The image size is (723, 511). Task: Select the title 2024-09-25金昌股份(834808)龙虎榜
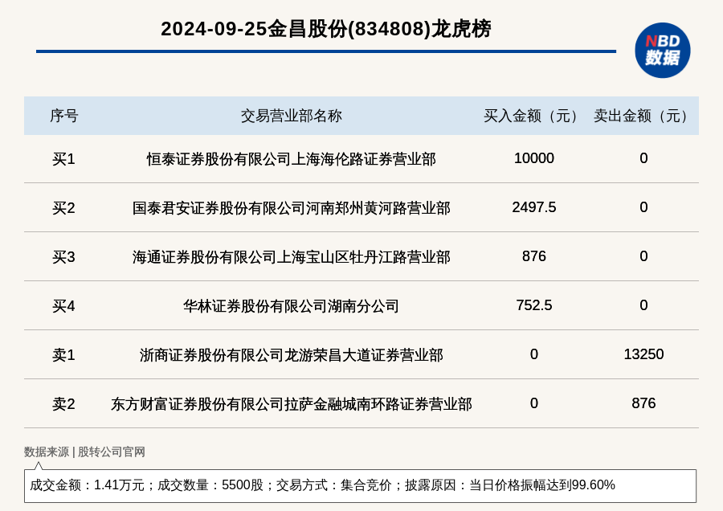[326, 29]
